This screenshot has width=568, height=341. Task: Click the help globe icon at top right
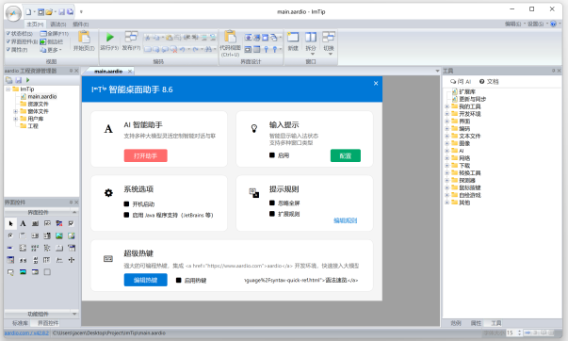coord(553,24)
